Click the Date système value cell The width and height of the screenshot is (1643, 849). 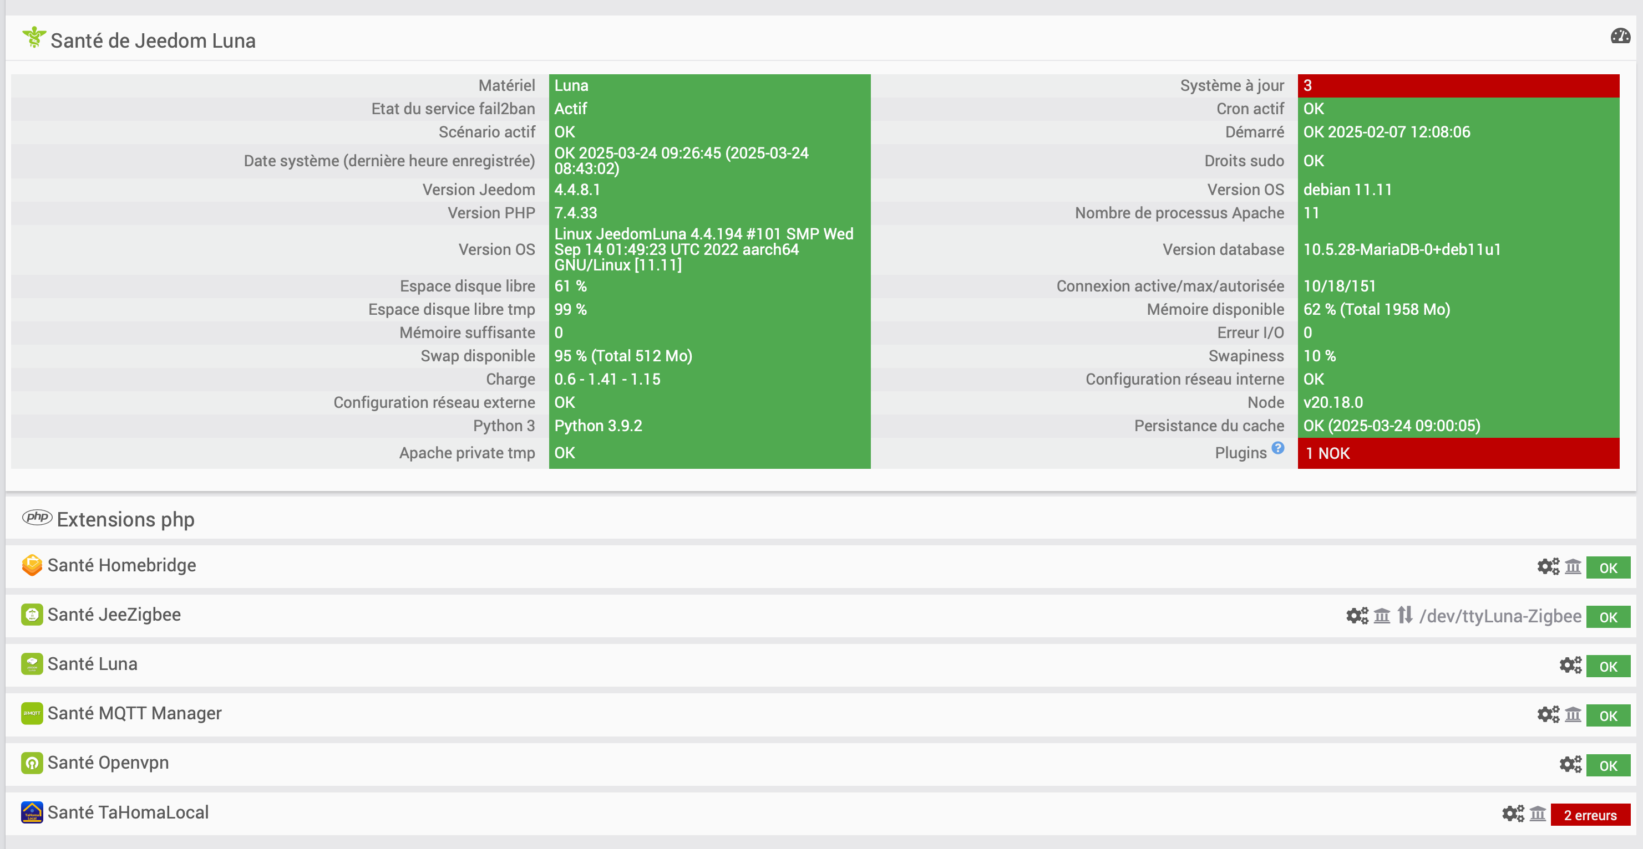pos(709,161)
